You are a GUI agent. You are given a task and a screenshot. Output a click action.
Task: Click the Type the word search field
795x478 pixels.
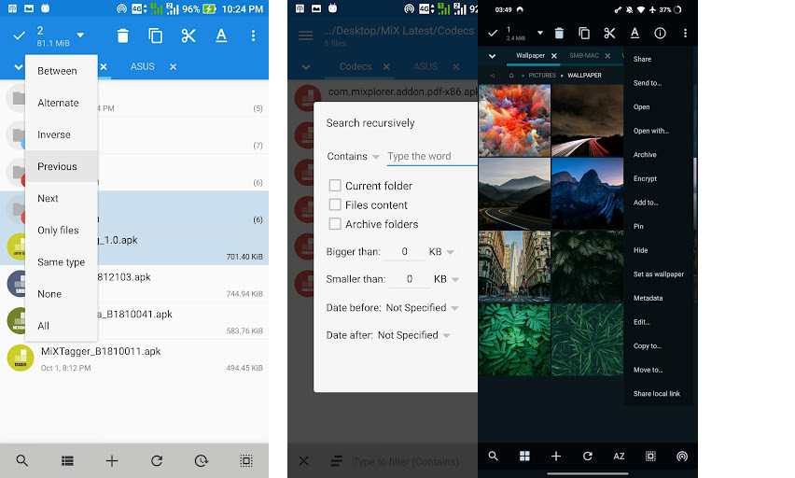(x=431, y=156)
